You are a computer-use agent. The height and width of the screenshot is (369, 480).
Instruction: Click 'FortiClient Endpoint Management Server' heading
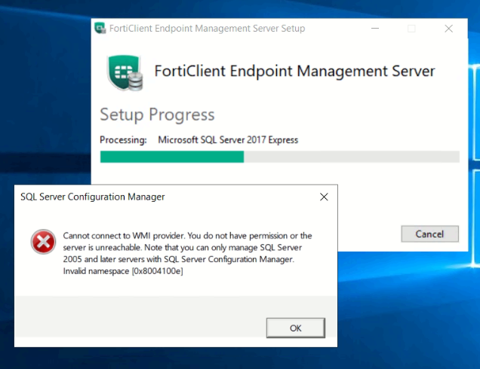(x=294, y=71)
